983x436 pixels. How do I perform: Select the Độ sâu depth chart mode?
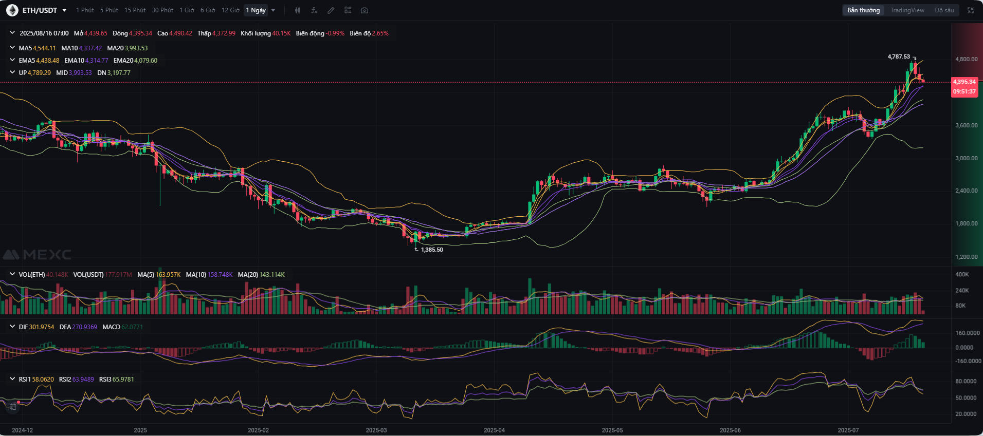click(x=944, y=10)
